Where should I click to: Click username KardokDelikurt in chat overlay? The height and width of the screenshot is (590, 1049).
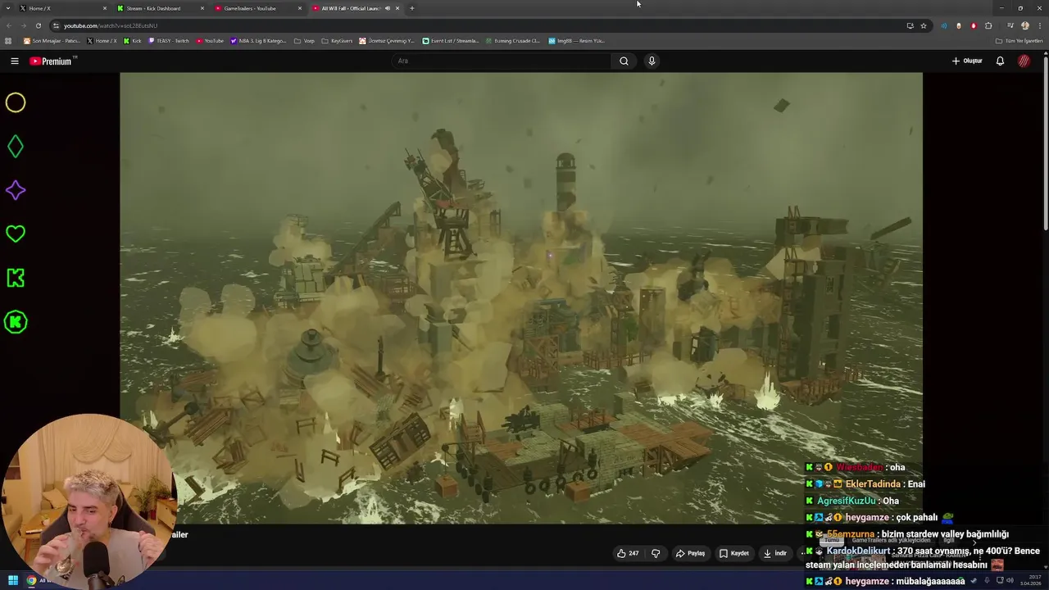click(858, 551)
